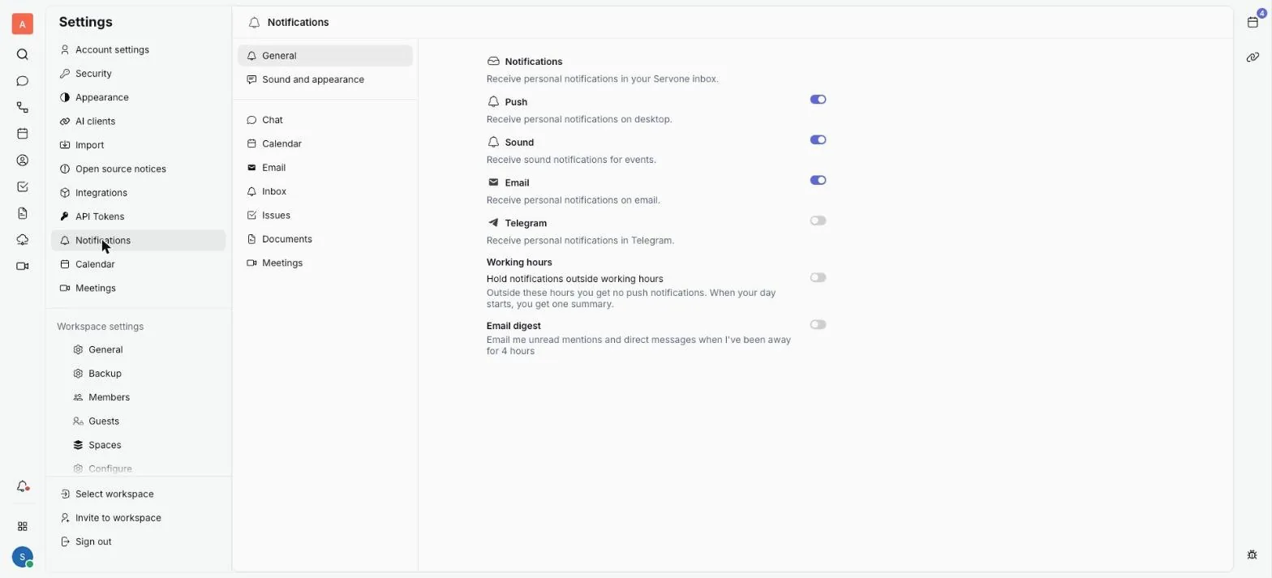Open the apps grid icon above the user avatar
This screenshot has height=578, width=1272.
point(23,526)
